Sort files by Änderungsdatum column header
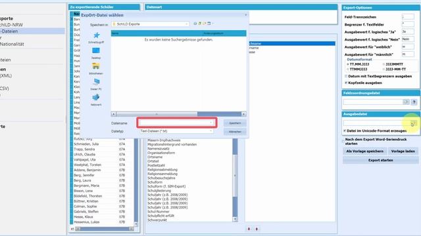This screenshot has width=421, height=236. 224,33
